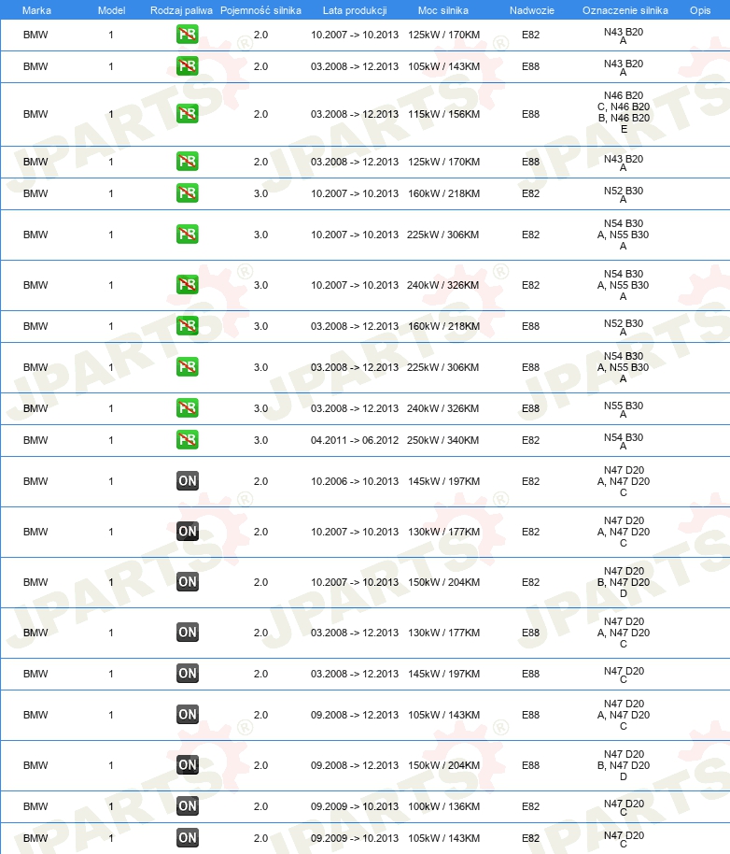Click the ON diesel icon in the E82 150kW / 204KM row
Viewport: 730px width, 854px height.
(x=187, y=582)
